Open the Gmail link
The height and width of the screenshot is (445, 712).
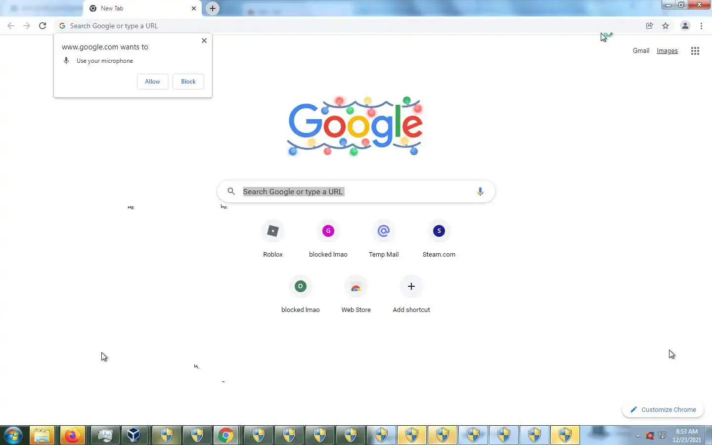pos(641,50)
